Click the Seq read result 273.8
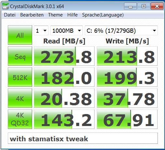This screenshot has width=165, height=150. [x=64, y=56]
